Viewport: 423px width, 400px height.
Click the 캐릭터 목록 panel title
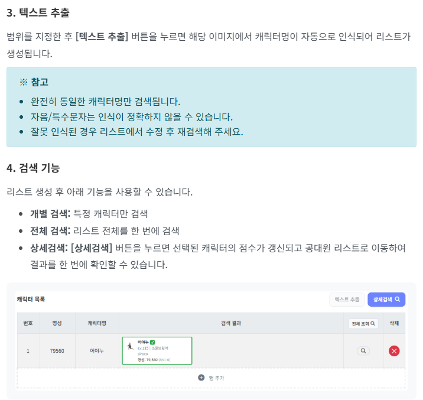point(31,300)
